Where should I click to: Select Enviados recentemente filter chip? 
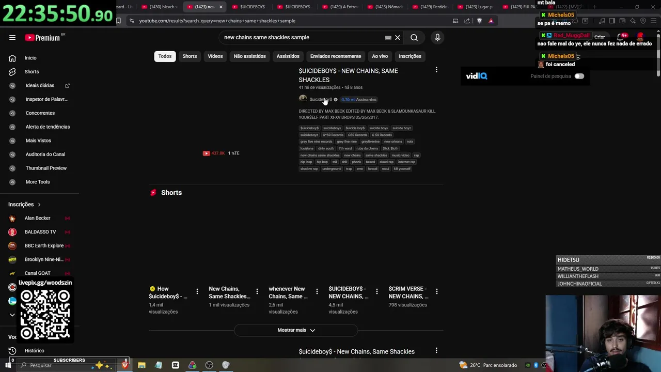[x=336, y=56]
